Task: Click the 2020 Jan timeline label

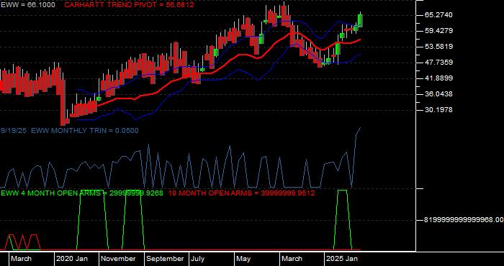Action: (72, 259)
